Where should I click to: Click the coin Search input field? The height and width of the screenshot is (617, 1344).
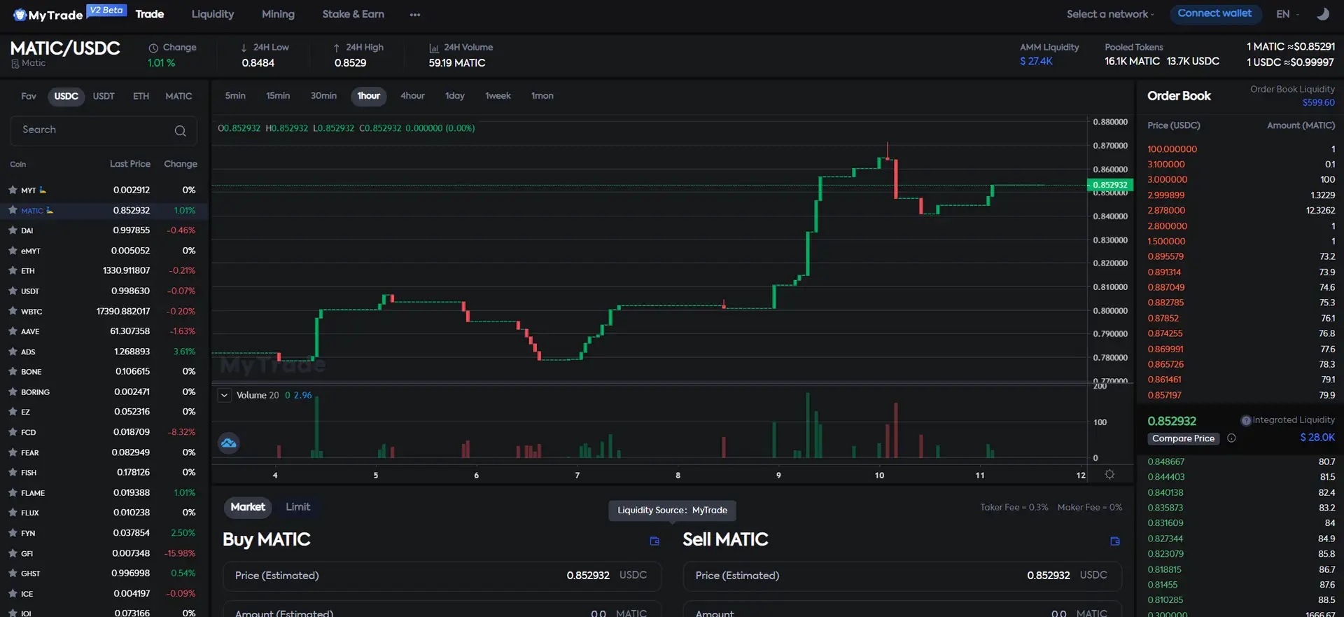pyautogui.click(x=94, y=130)
